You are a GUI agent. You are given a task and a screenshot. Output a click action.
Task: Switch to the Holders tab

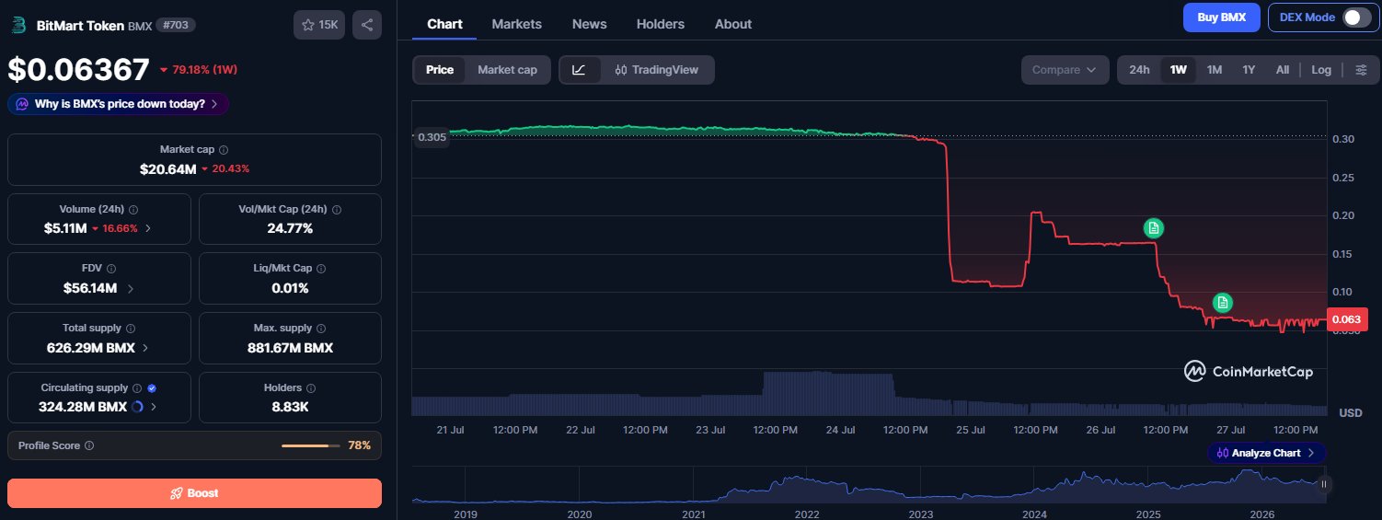[661, 24]
